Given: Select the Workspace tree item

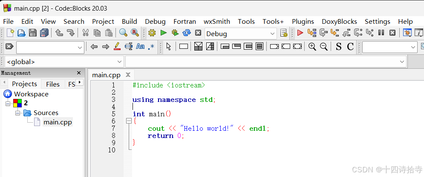Looking at the screenshot, I should [x=31, y=94].
